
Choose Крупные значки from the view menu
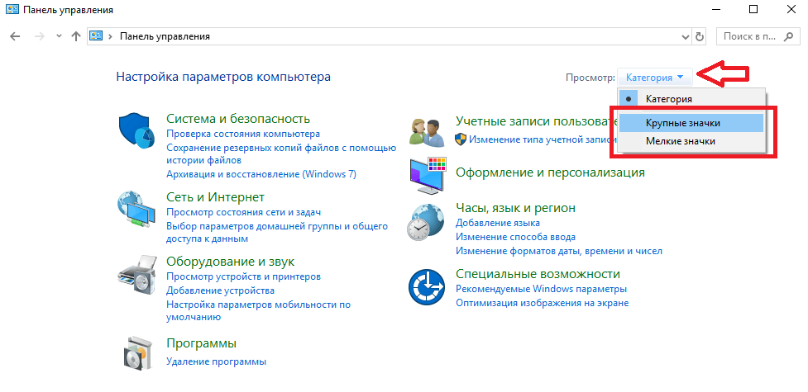tap(682, 123)
